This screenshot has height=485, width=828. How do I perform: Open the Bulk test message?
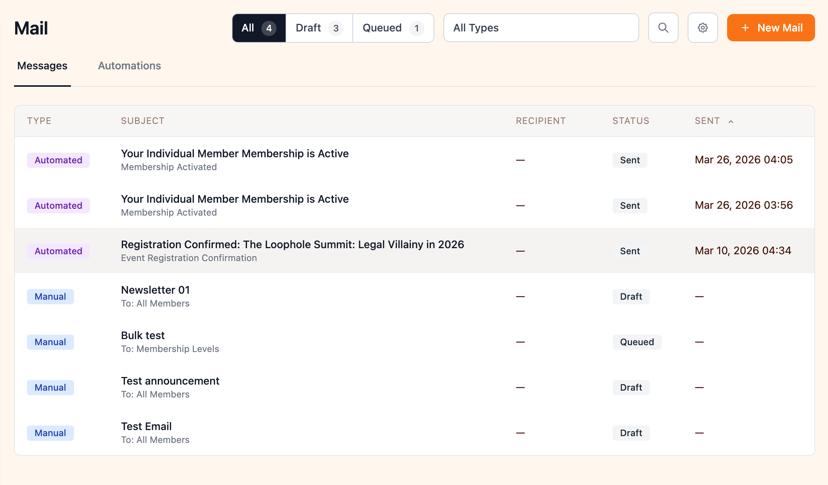[x=414, y=341]
